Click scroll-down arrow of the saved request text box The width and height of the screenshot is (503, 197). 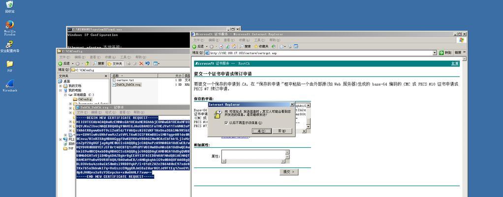coord(308,127)
